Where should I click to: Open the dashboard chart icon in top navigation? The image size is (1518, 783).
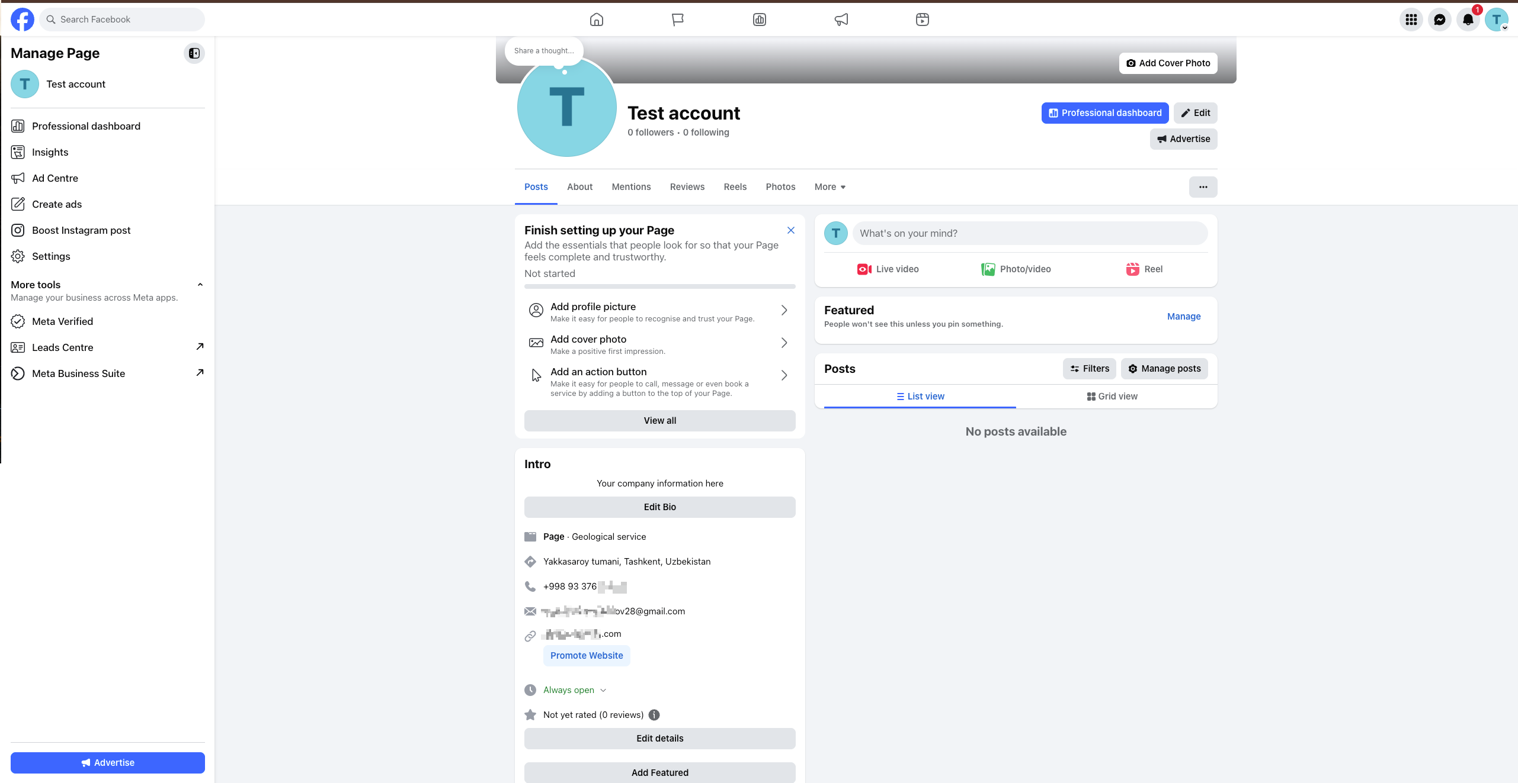pyautogui.click(x=760, y=20)
